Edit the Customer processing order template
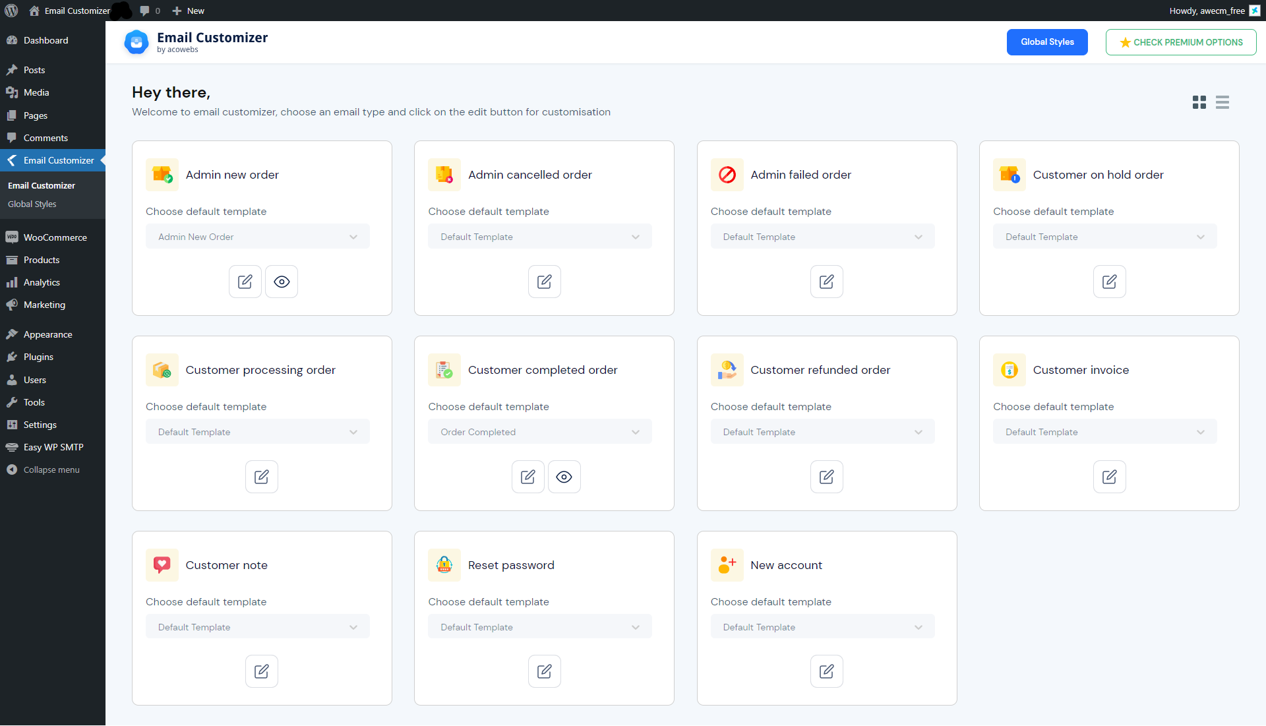Image resolution: width=1266 pixels, height=726 pixels. coord(262,477)
